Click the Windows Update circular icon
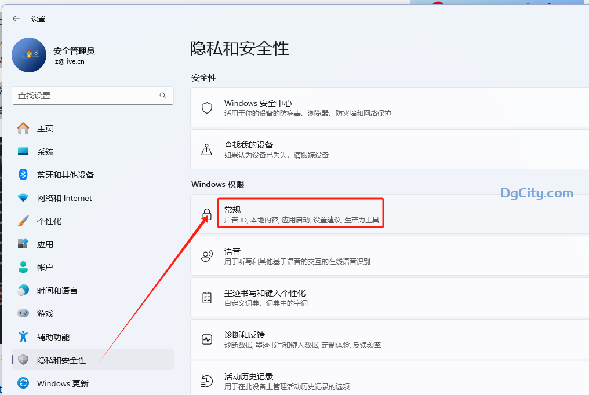Viewport: 589px width, 395px height. pyautogui.click(x=23, y=383)
